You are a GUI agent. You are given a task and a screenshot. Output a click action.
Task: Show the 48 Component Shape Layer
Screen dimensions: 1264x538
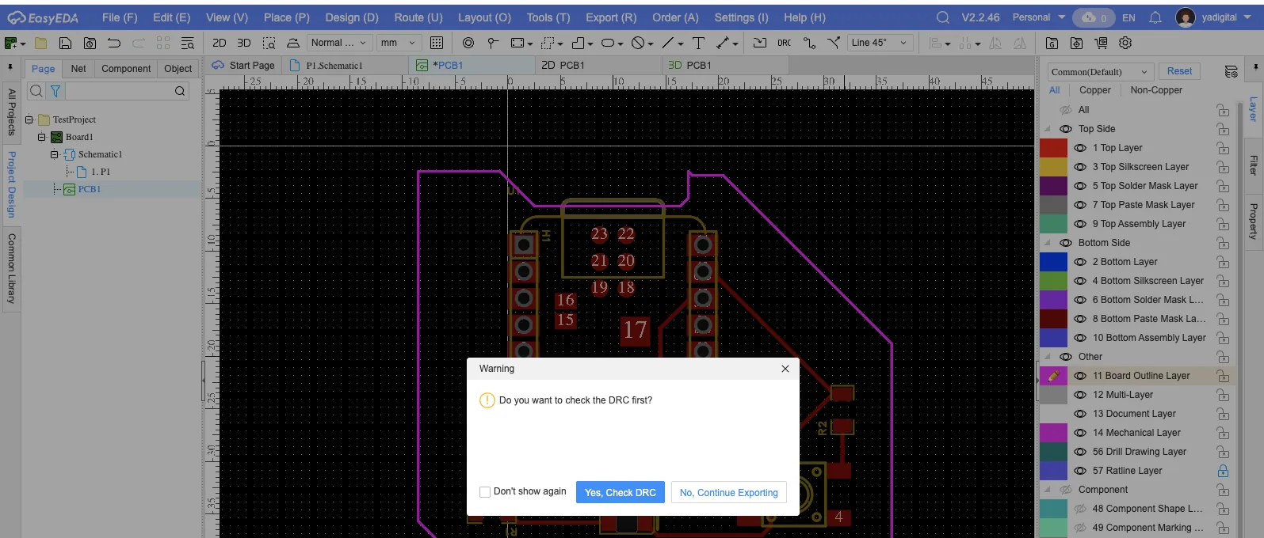1080,509
